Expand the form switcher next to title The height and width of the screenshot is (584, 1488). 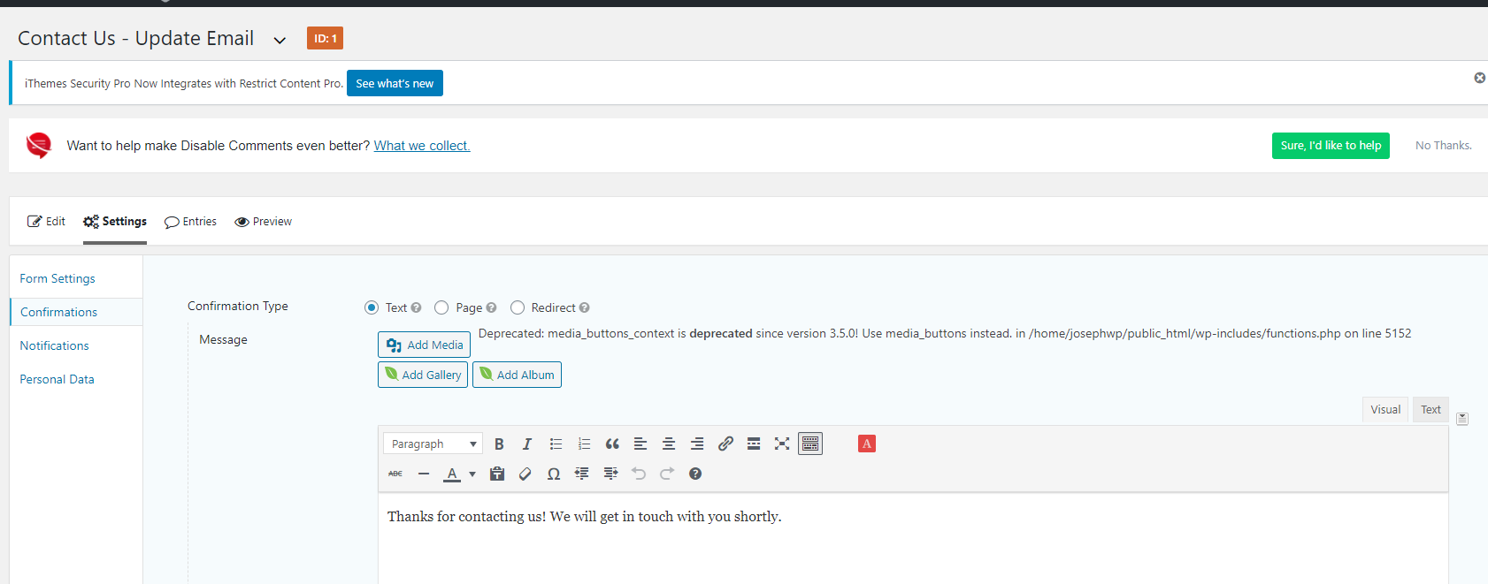click(x=280, y=41)
